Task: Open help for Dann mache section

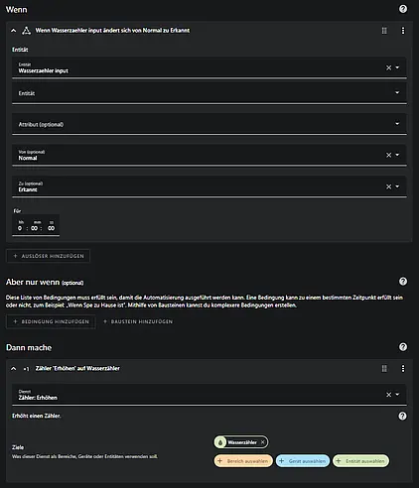Action: [403, 347]
